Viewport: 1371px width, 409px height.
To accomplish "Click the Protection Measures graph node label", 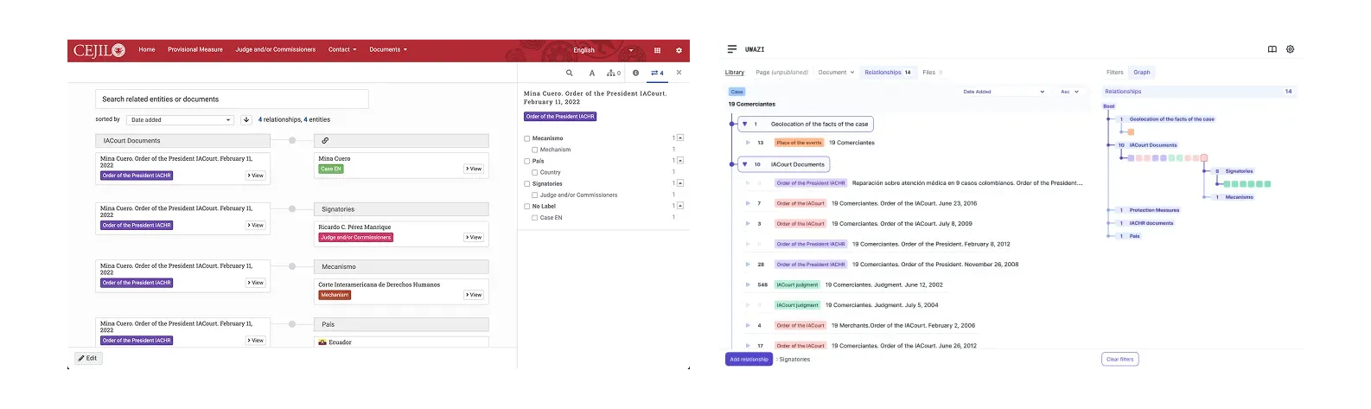I will click(x=1154, y=210).
